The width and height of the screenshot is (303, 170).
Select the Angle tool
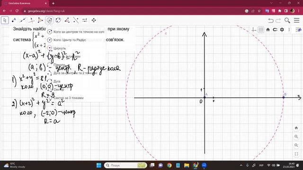(x=67, y=20)
